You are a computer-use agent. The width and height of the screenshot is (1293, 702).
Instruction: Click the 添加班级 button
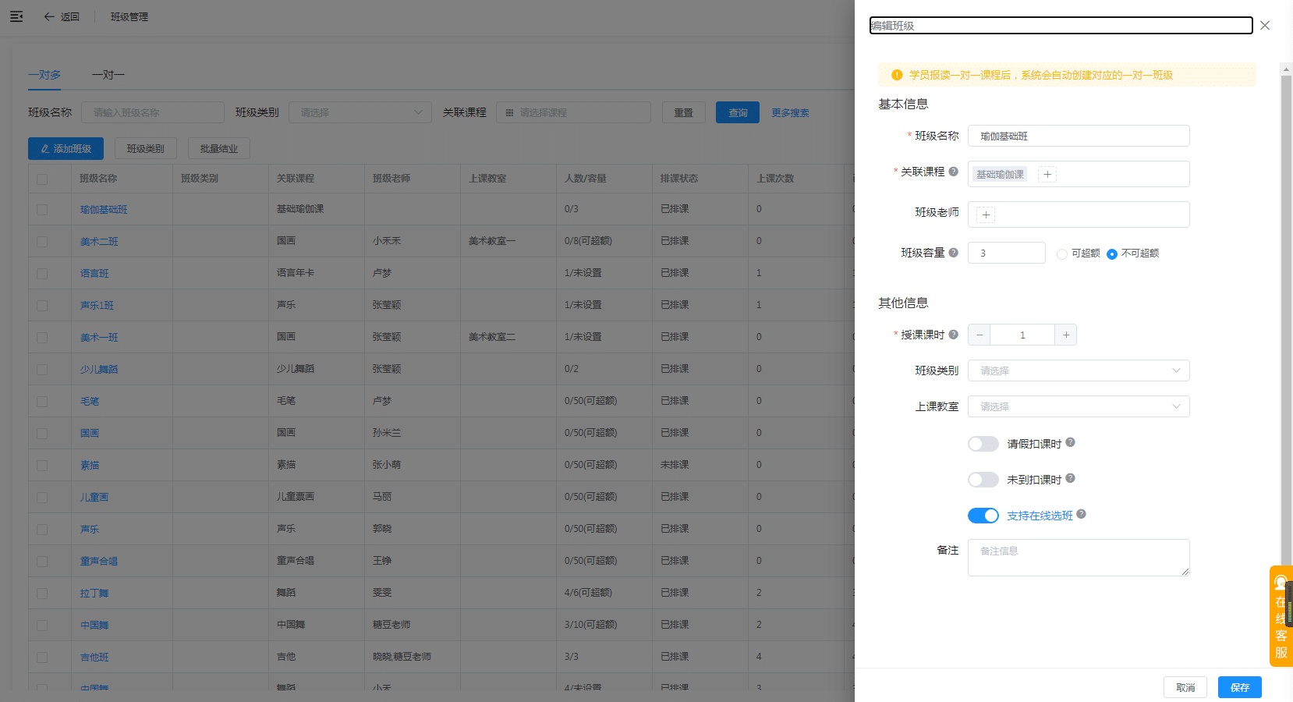66,148
